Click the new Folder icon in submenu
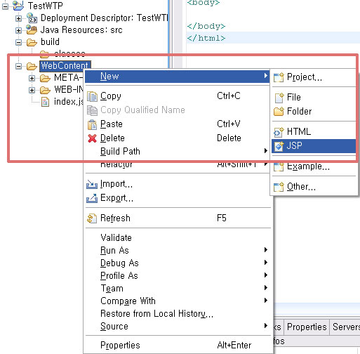Image resolution: width=360 pixels, height=354 pixels. pyautogui.click(x=279, y=112)
